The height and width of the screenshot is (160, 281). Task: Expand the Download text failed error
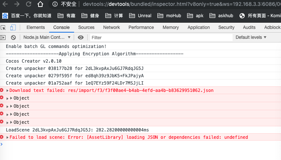coord(8,90)
